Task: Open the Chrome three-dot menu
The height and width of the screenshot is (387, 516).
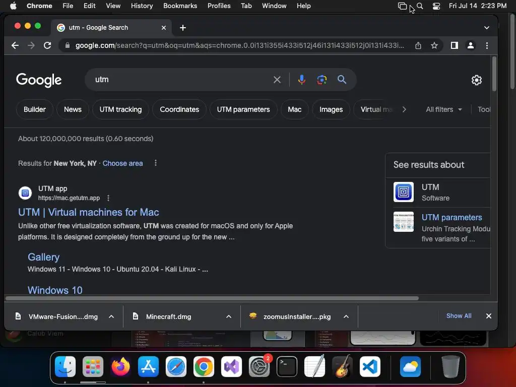Action: (487, 45)
